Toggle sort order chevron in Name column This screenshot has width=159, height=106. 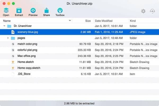[70, 21]
